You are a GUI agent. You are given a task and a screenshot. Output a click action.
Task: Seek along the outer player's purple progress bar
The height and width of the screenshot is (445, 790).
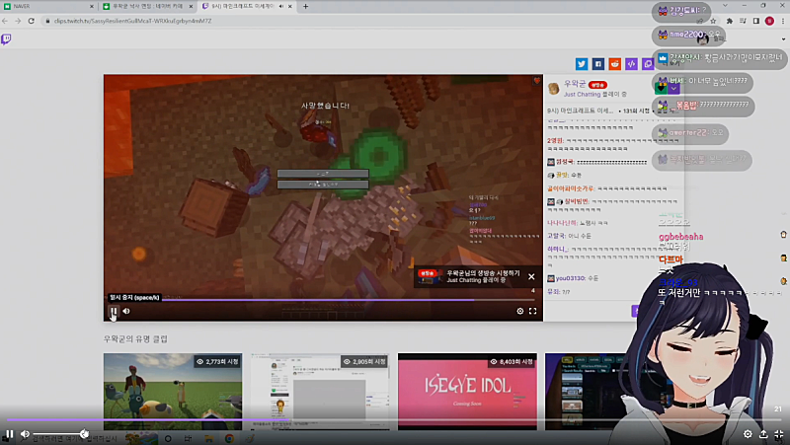pos(395,419)
